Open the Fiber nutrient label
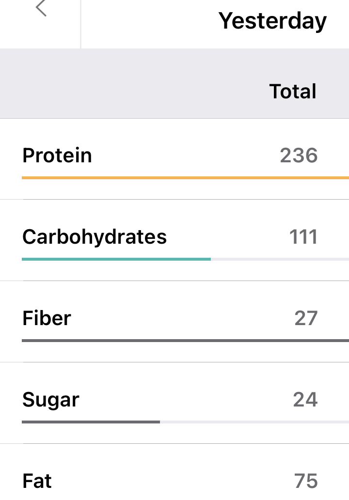349x500 pixels. 47,318
